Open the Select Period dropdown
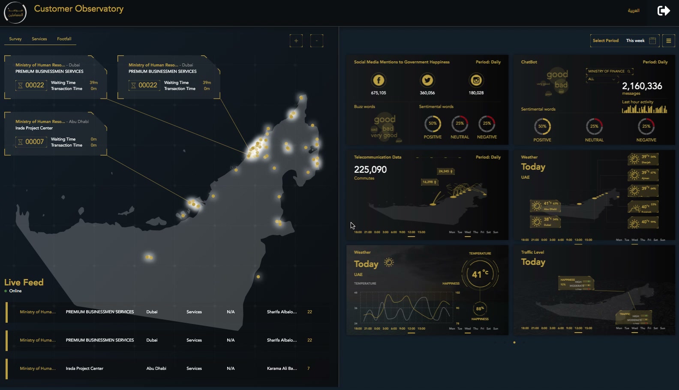Viewport: 679px width, 390px height. (605, 41)
